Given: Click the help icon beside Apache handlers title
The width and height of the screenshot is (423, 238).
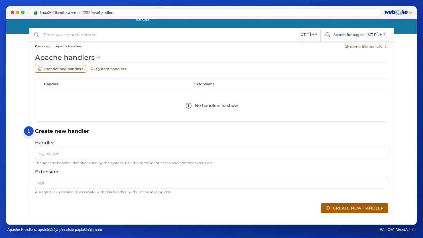Looking at the screenshot, I should click(x=98, y=57).
